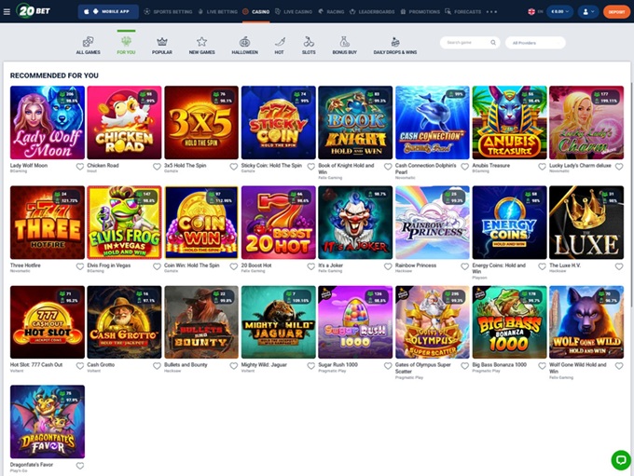
Task: Open the New Games star category
Action: 201,45
